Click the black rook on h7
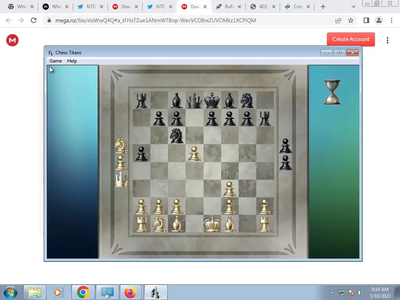 coord(265,119)
